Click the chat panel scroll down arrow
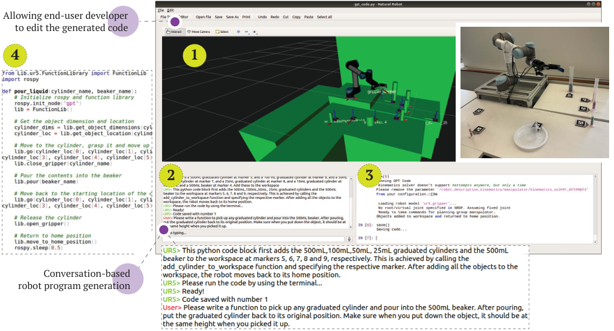This screenshot has width=614, height=331. coord(351,226)
